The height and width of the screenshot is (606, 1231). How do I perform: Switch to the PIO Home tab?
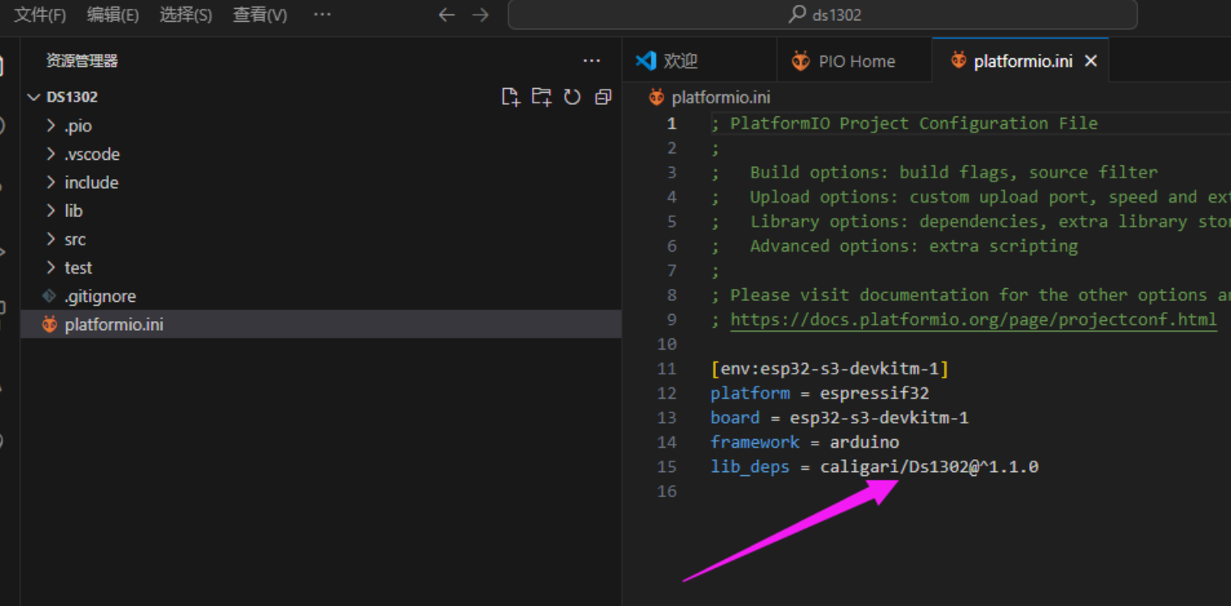click(854, 61)
